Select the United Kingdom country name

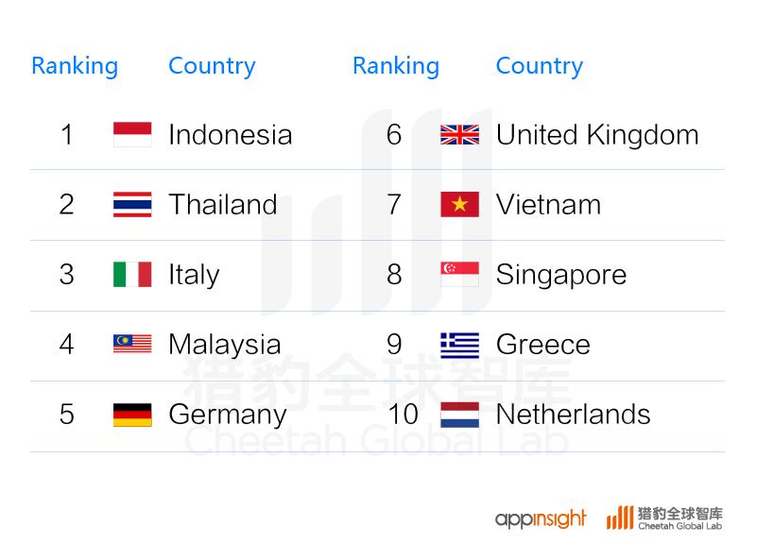tap(597, 135)
